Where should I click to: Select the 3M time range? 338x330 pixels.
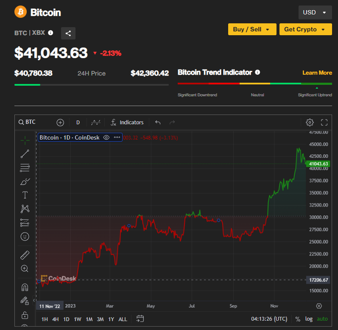click(100, 319)
